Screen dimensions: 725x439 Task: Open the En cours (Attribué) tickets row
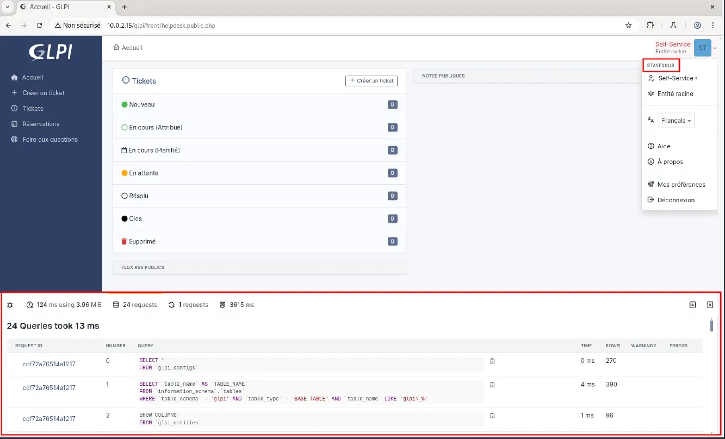click(259, 127)
